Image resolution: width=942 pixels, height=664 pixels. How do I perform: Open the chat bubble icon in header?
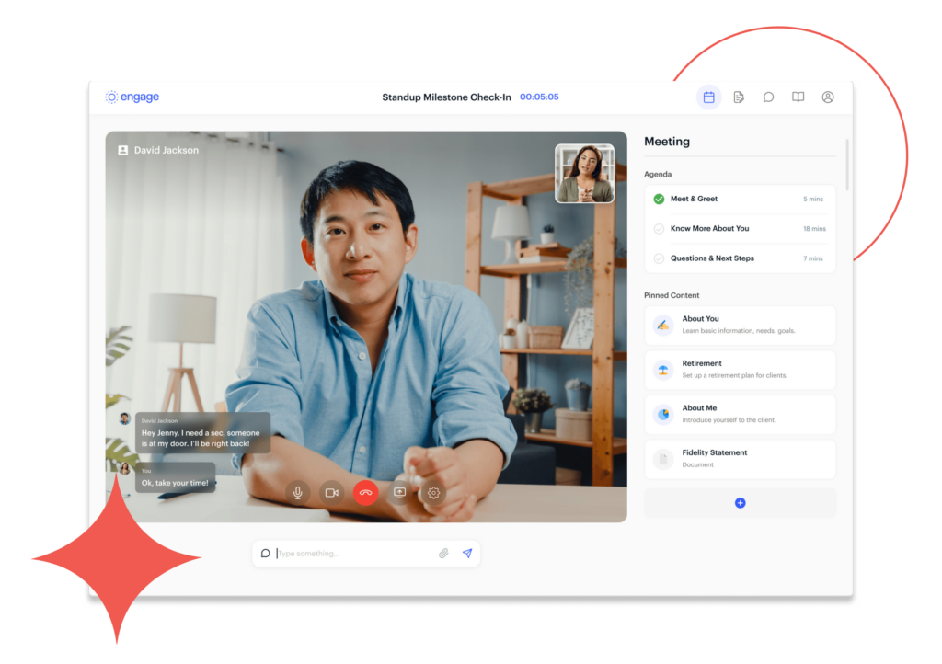(768, 97)
